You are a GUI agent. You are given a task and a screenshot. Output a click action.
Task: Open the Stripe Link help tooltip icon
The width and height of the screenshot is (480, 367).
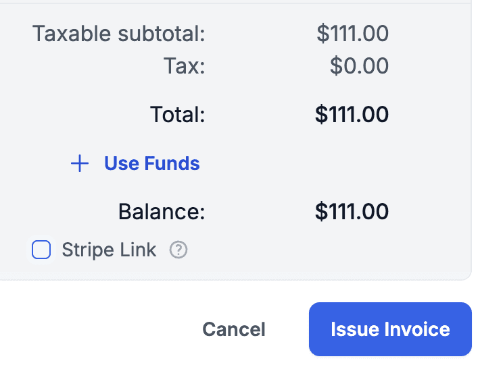[x=178, y=250]
